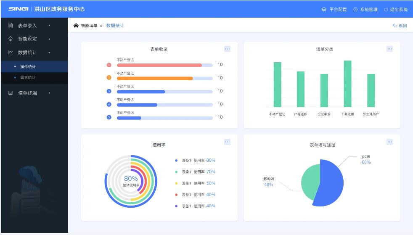
Task: Click the red legend dot for 40% usage
Action: click(176, 195)
